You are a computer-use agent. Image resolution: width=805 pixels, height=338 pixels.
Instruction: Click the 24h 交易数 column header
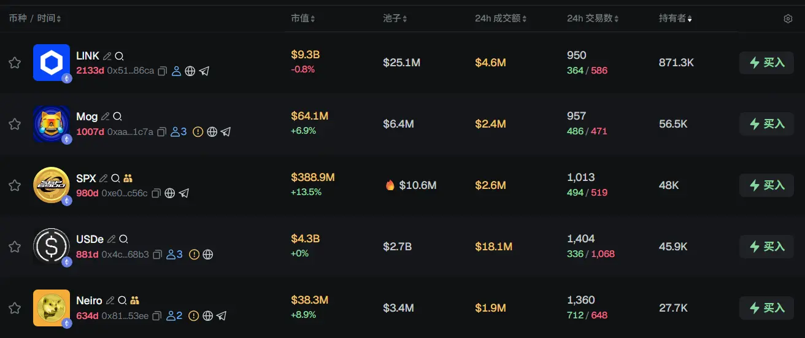[592, 18]
